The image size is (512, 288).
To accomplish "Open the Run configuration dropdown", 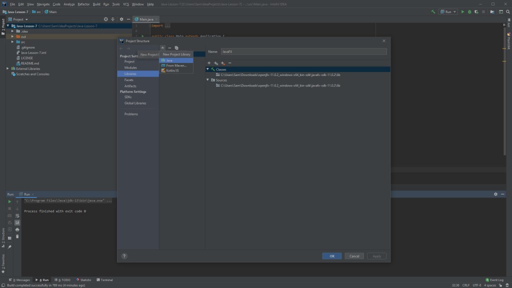I will pos(448,11).
